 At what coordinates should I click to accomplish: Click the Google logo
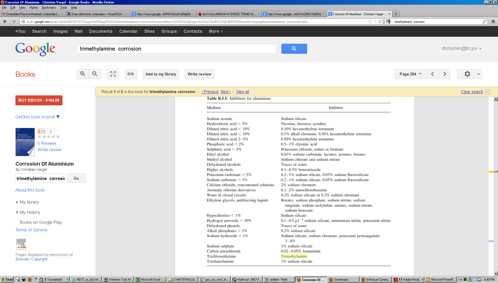35,49
